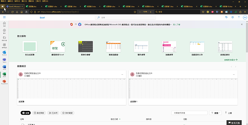Open Firefox View button in tab bar
The height and width of the screenshot is (125, 248).
2,7
